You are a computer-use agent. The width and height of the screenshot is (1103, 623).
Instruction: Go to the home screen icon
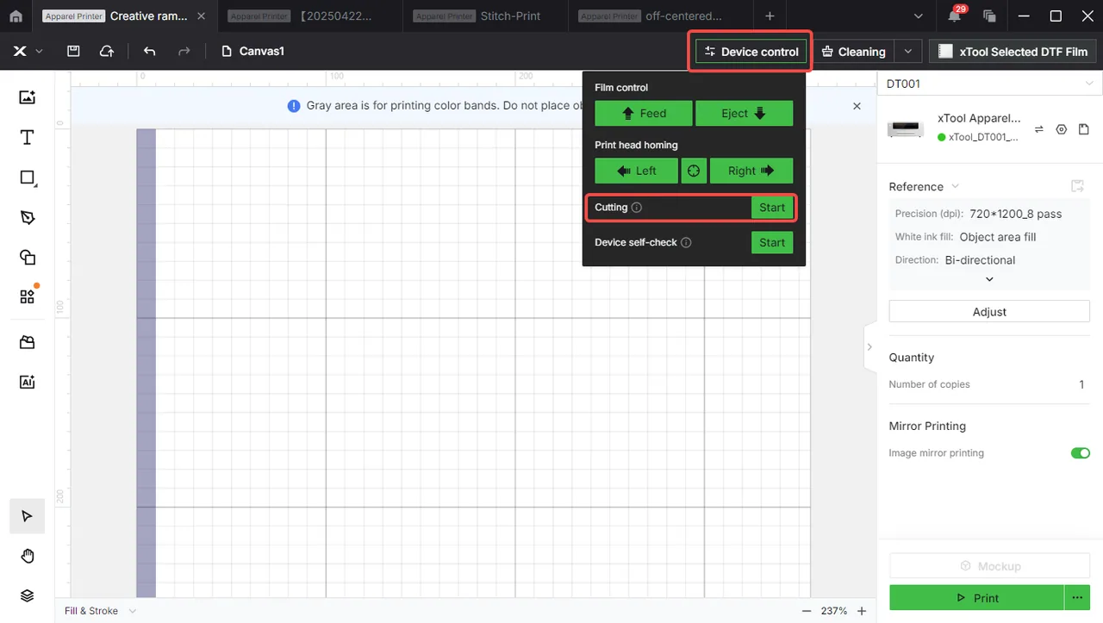16,16
